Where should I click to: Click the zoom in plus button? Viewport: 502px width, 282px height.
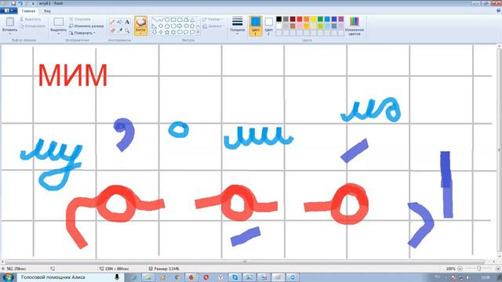pyautogui.click(x=498, y=269)
